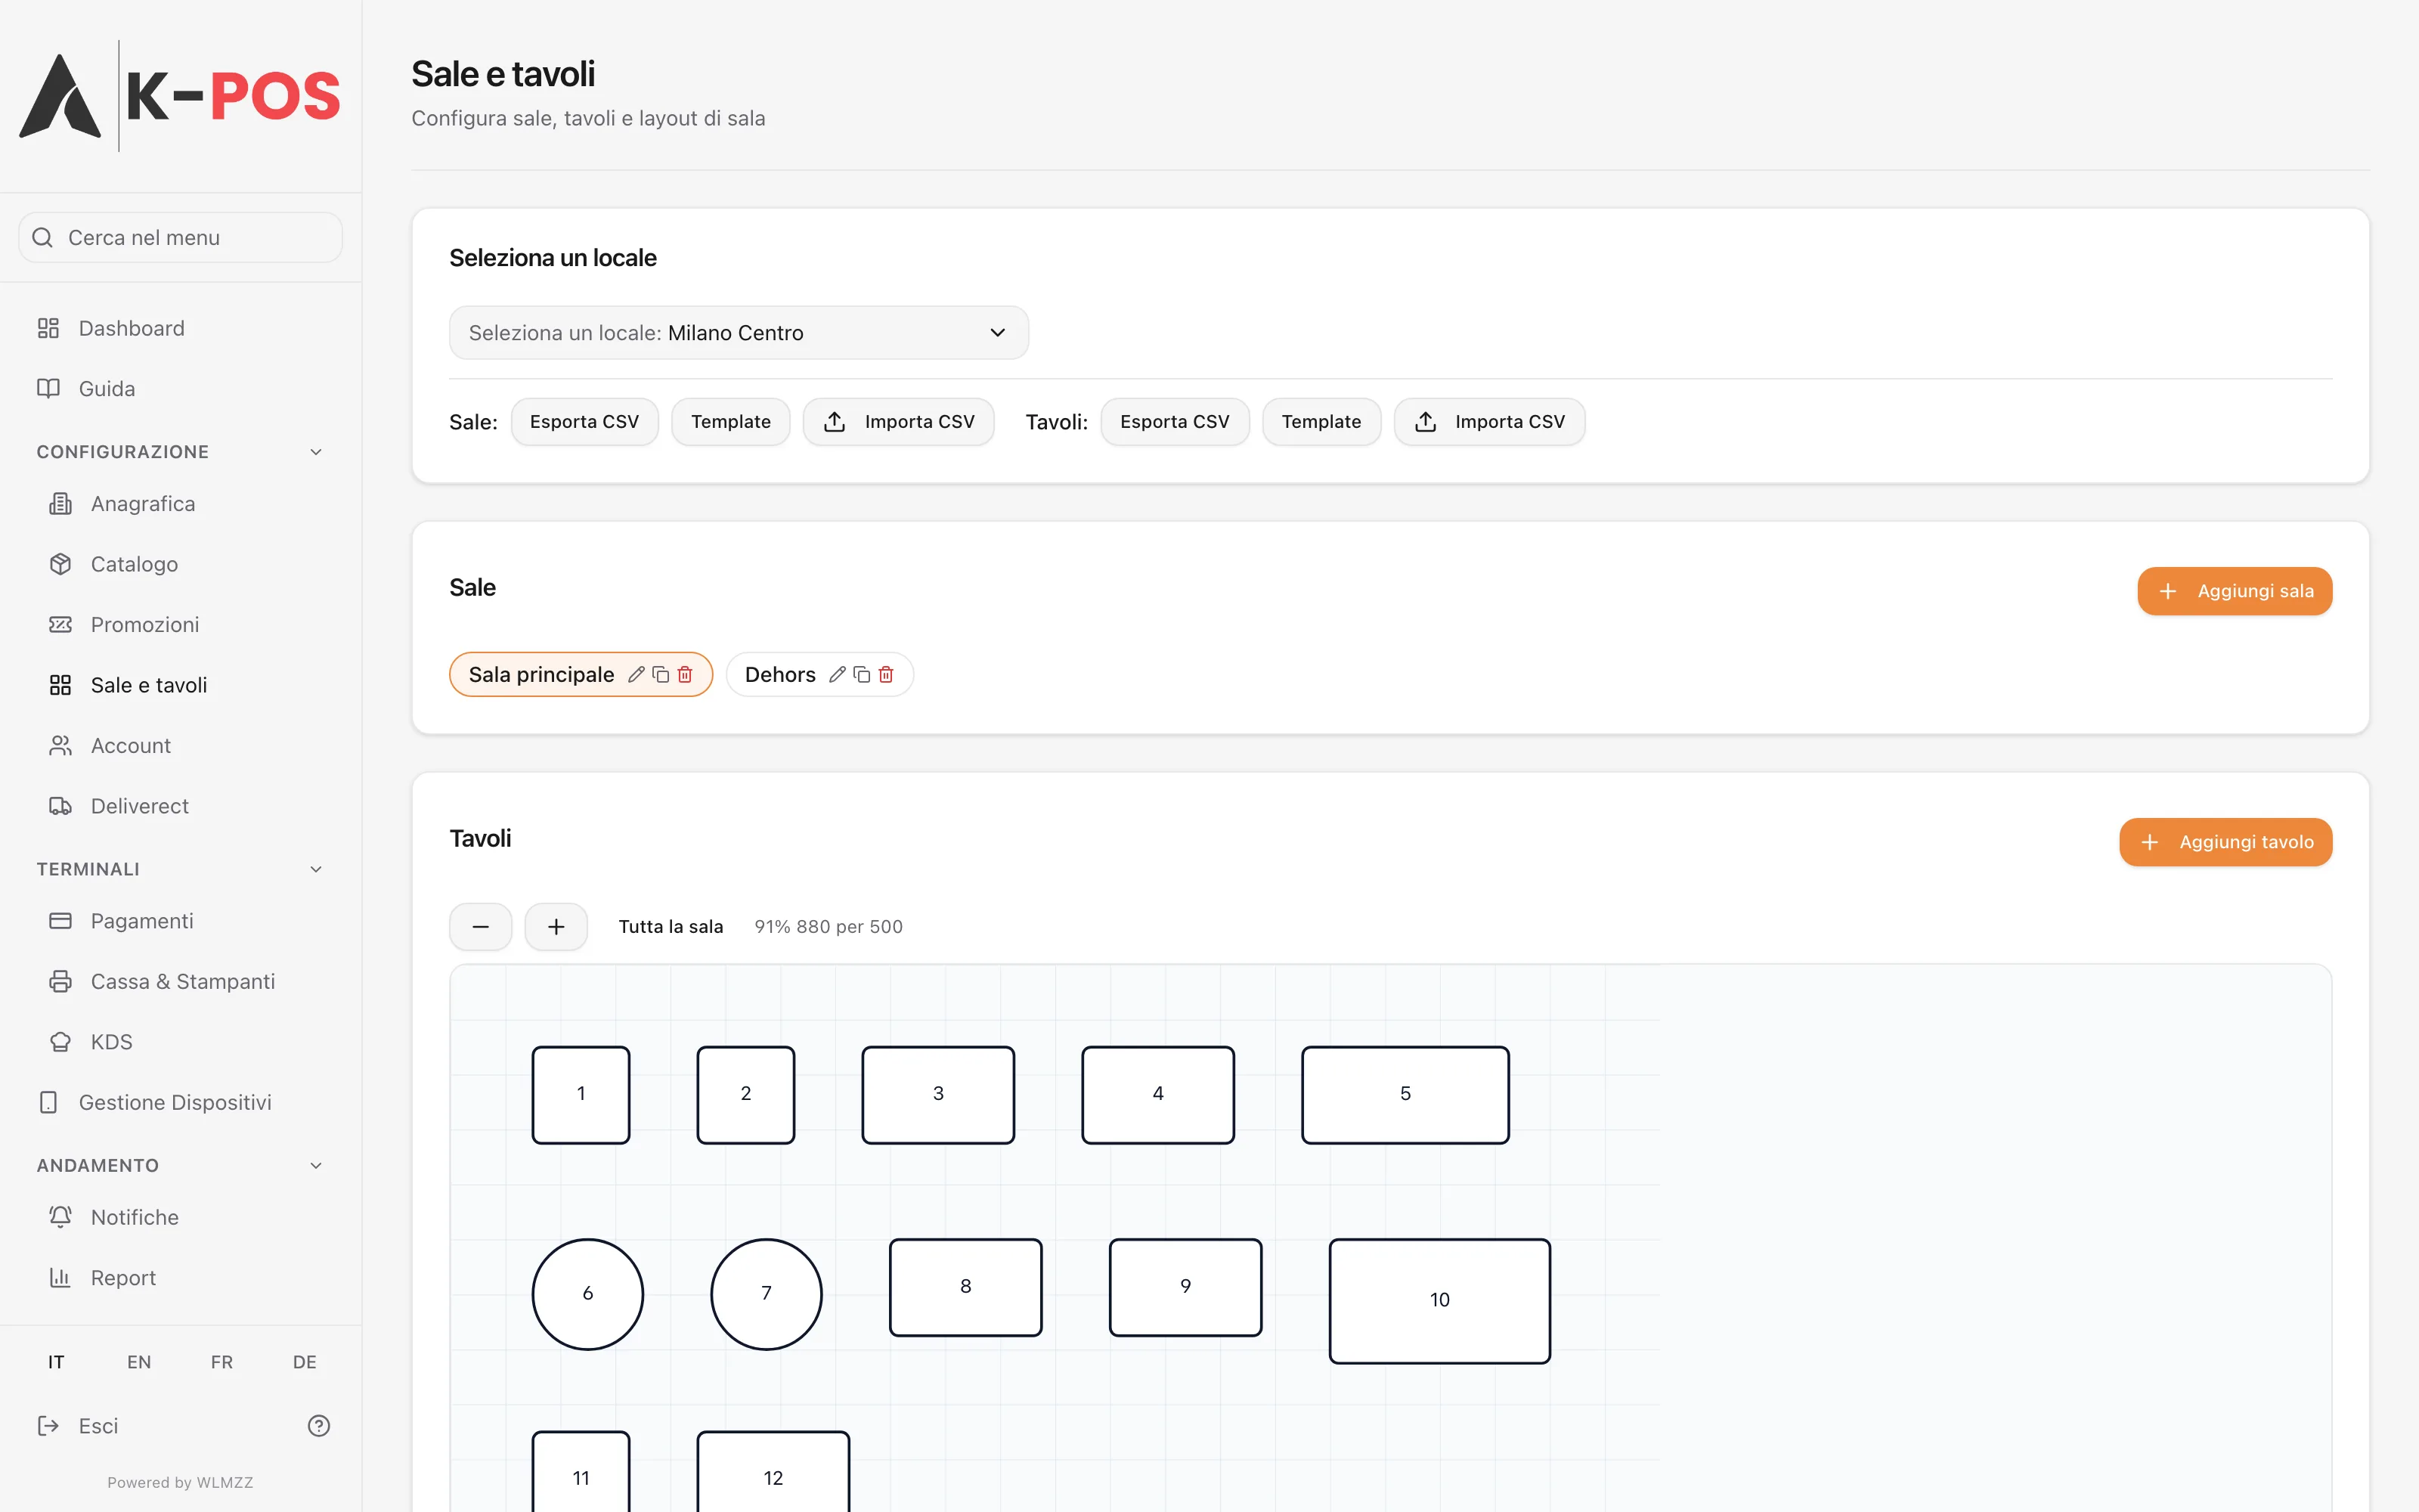Click the Report chart icon
The width and height of the screenshot is (2419, 1512).
click(60, 1278)
